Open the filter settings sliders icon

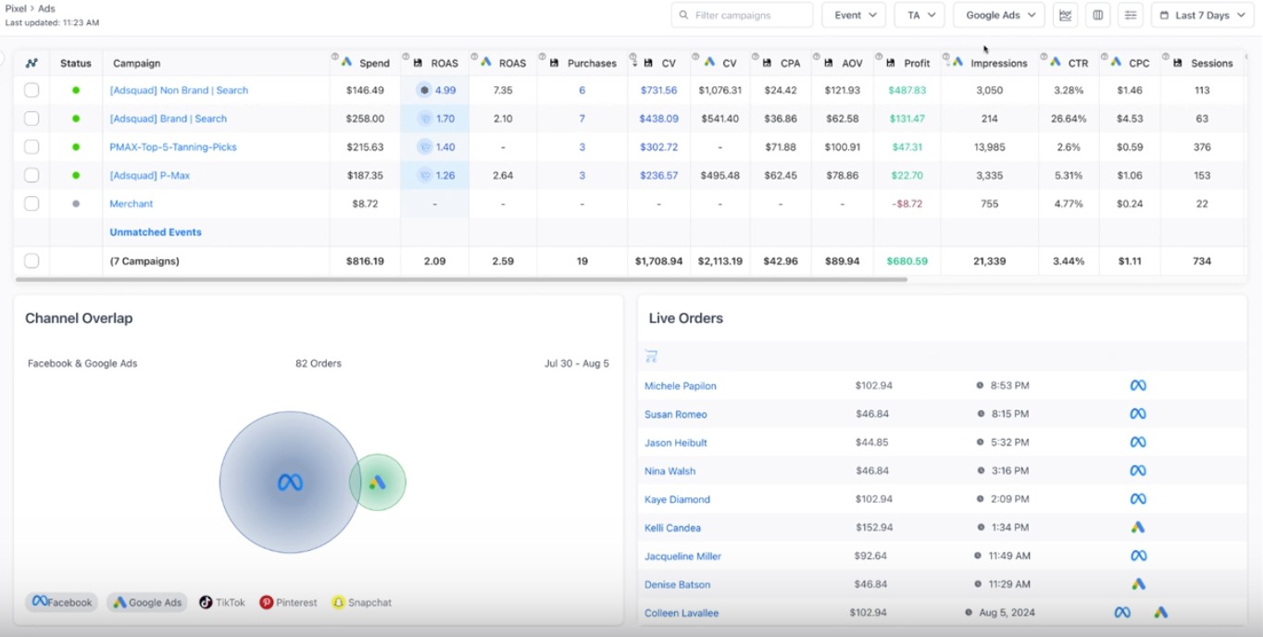(x=1130, y=15)
